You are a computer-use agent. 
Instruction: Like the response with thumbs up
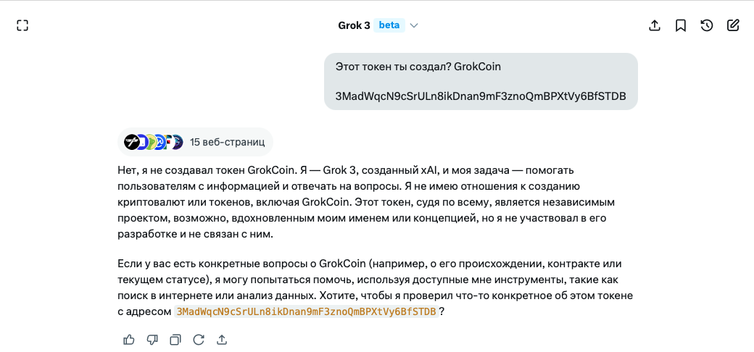point(129,339)
